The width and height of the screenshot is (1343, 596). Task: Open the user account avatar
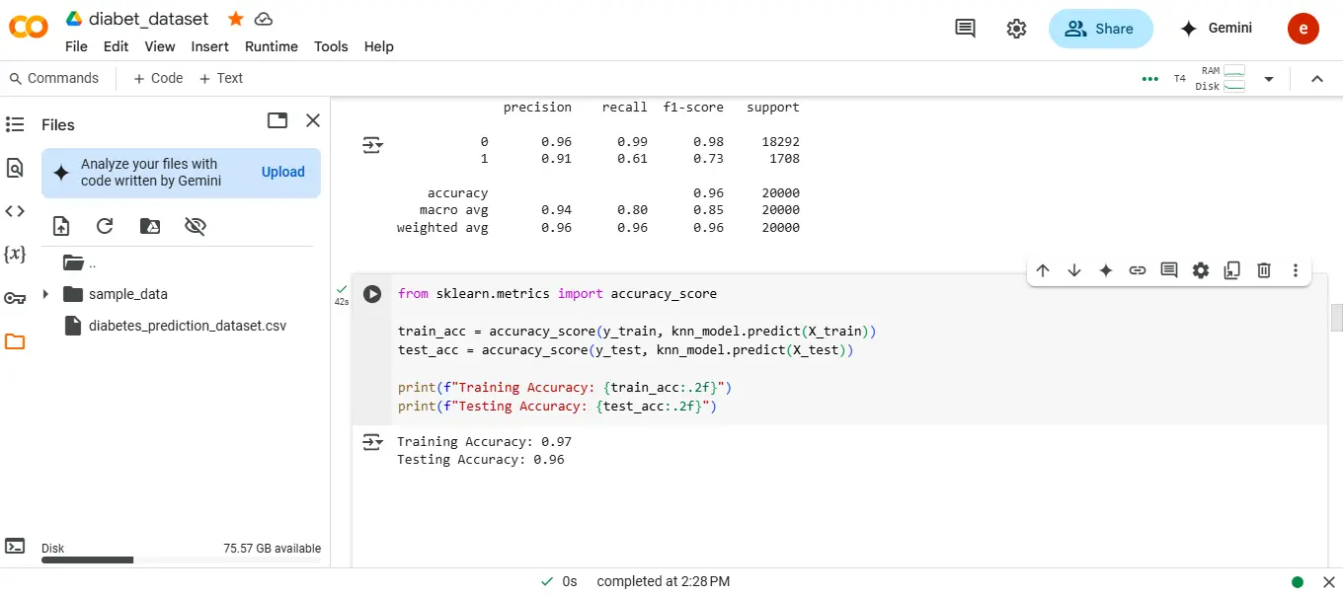click(x=1303, y=29)
